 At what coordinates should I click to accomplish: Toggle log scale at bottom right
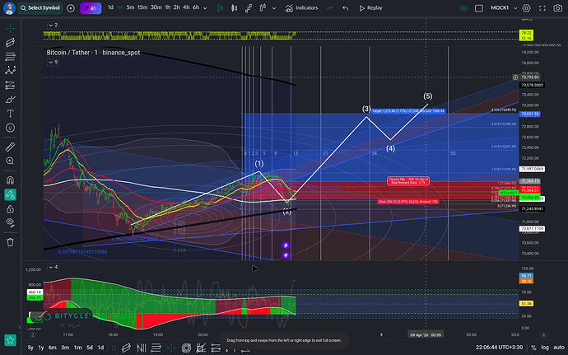[545, 348]
